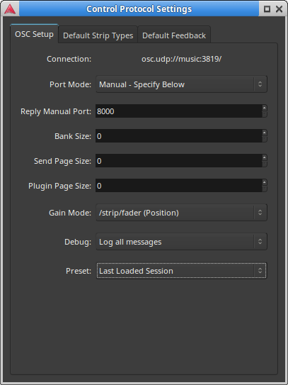Expand the Gain Mode combo box
Viewport: 288px width, 385px height.
point(181,213)
